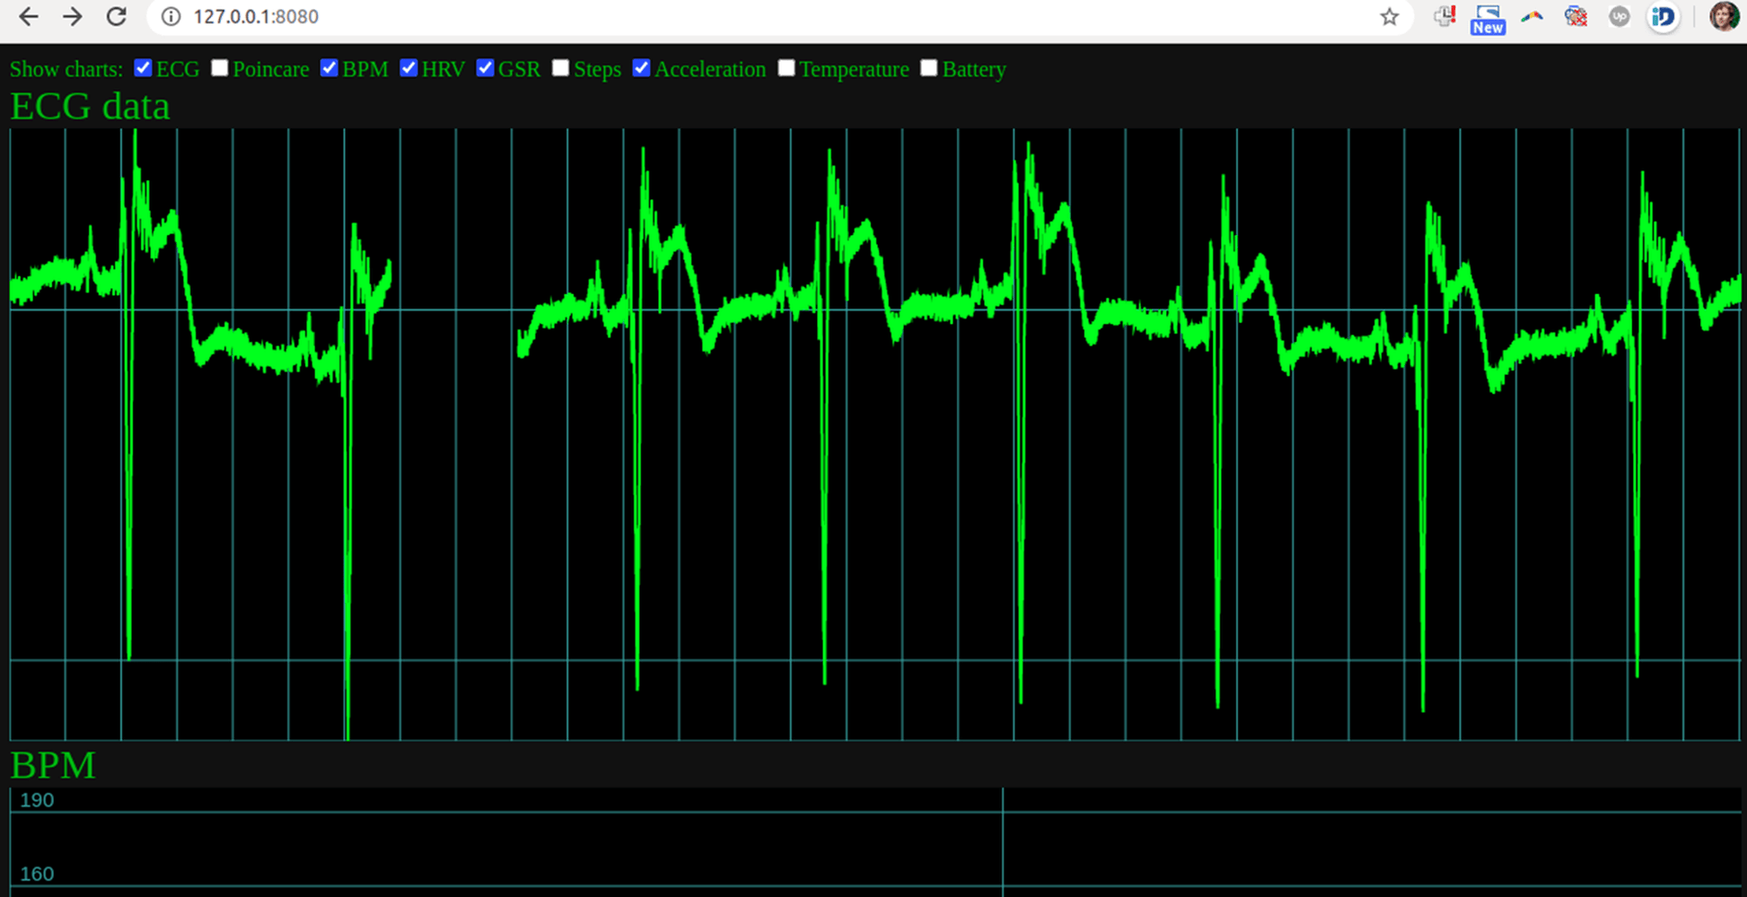Reload the page

pyautogui.click(x=116, y=17)
